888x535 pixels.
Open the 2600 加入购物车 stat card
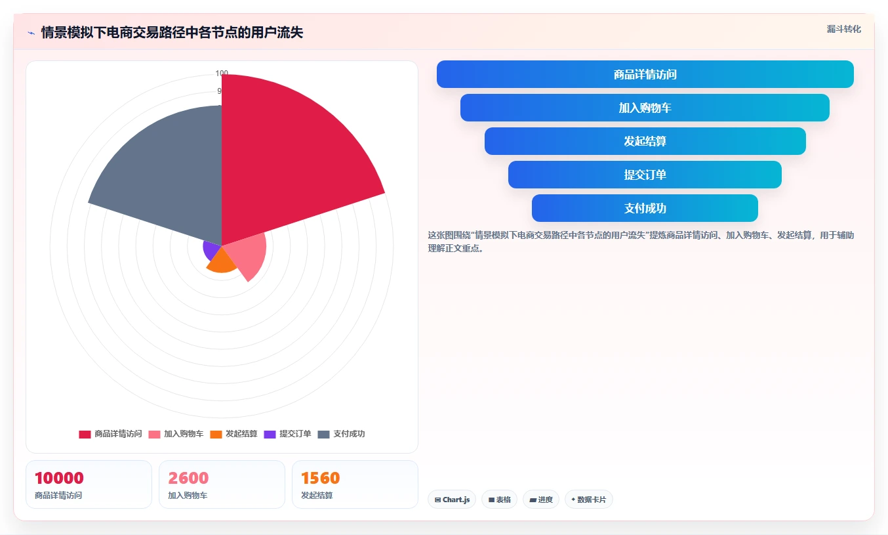point(222,484)
